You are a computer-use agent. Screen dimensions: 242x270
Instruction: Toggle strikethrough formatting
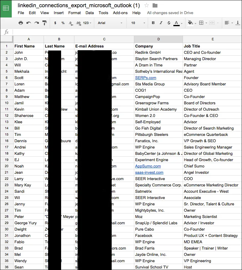tap(169, 23)
